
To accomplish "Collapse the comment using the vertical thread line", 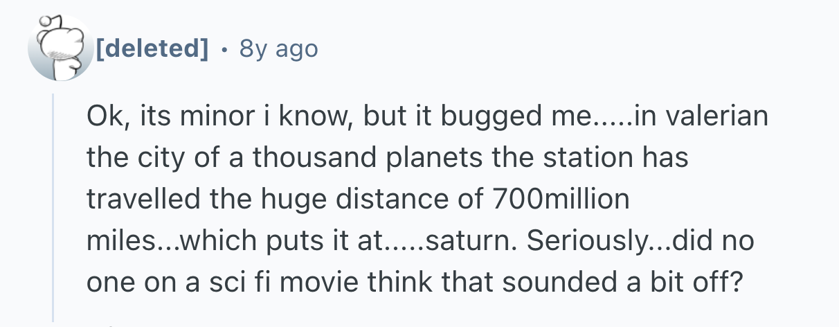I will pyautogui.click(x=54, y=208).
